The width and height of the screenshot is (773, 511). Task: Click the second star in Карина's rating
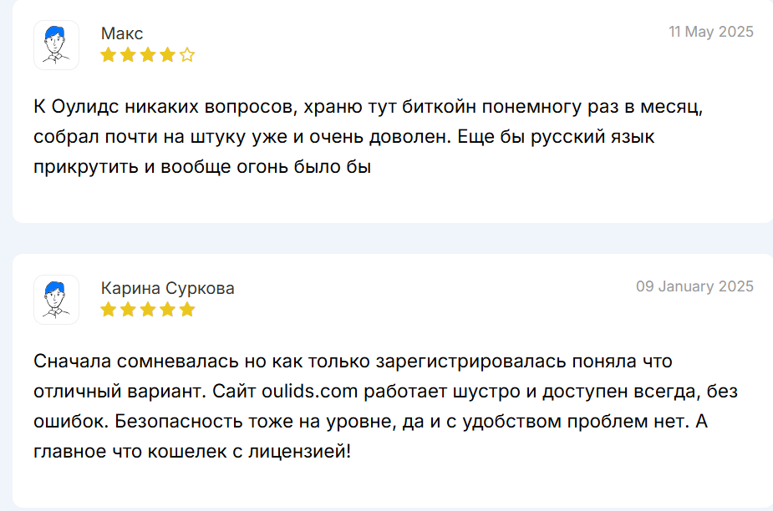(x=128, y=310)
